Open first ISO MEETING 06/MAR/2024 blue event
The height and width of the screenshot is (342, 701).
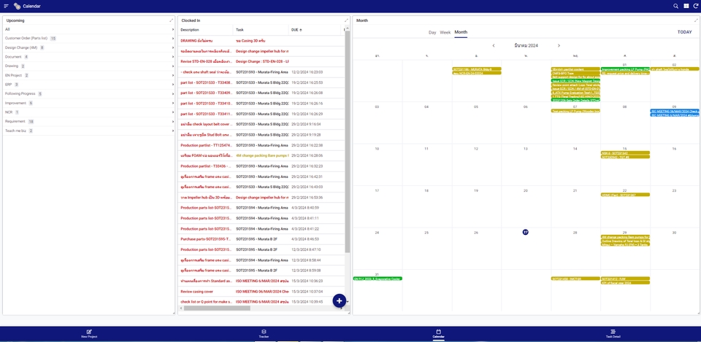pyautogui.click(x=675, y=111)
